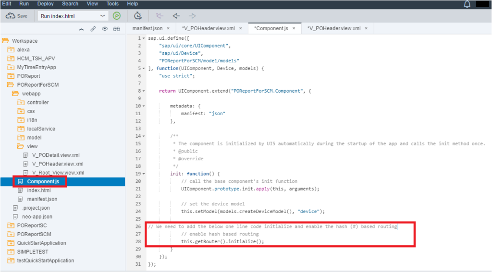Open the Help menu
Viewport: 492px width, 272px height.
click(133, 4)
